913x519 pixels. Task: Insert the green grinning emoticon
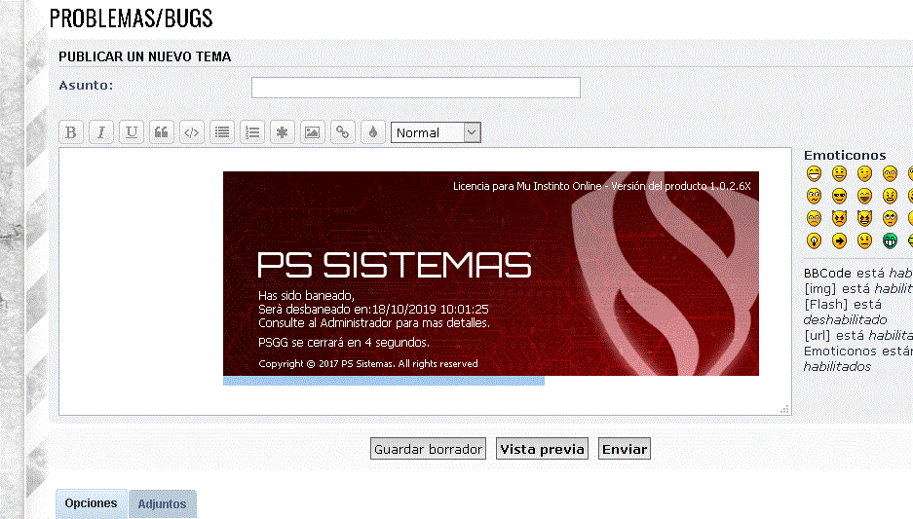point(890,241)
